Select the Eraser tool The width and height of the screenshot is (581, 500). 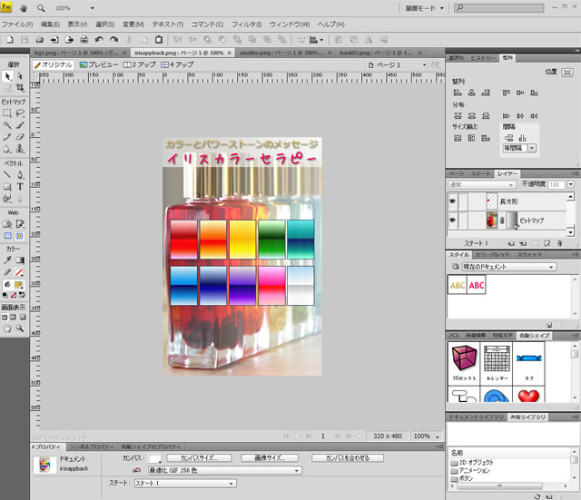pyautogui.click(x=19, y=137)
